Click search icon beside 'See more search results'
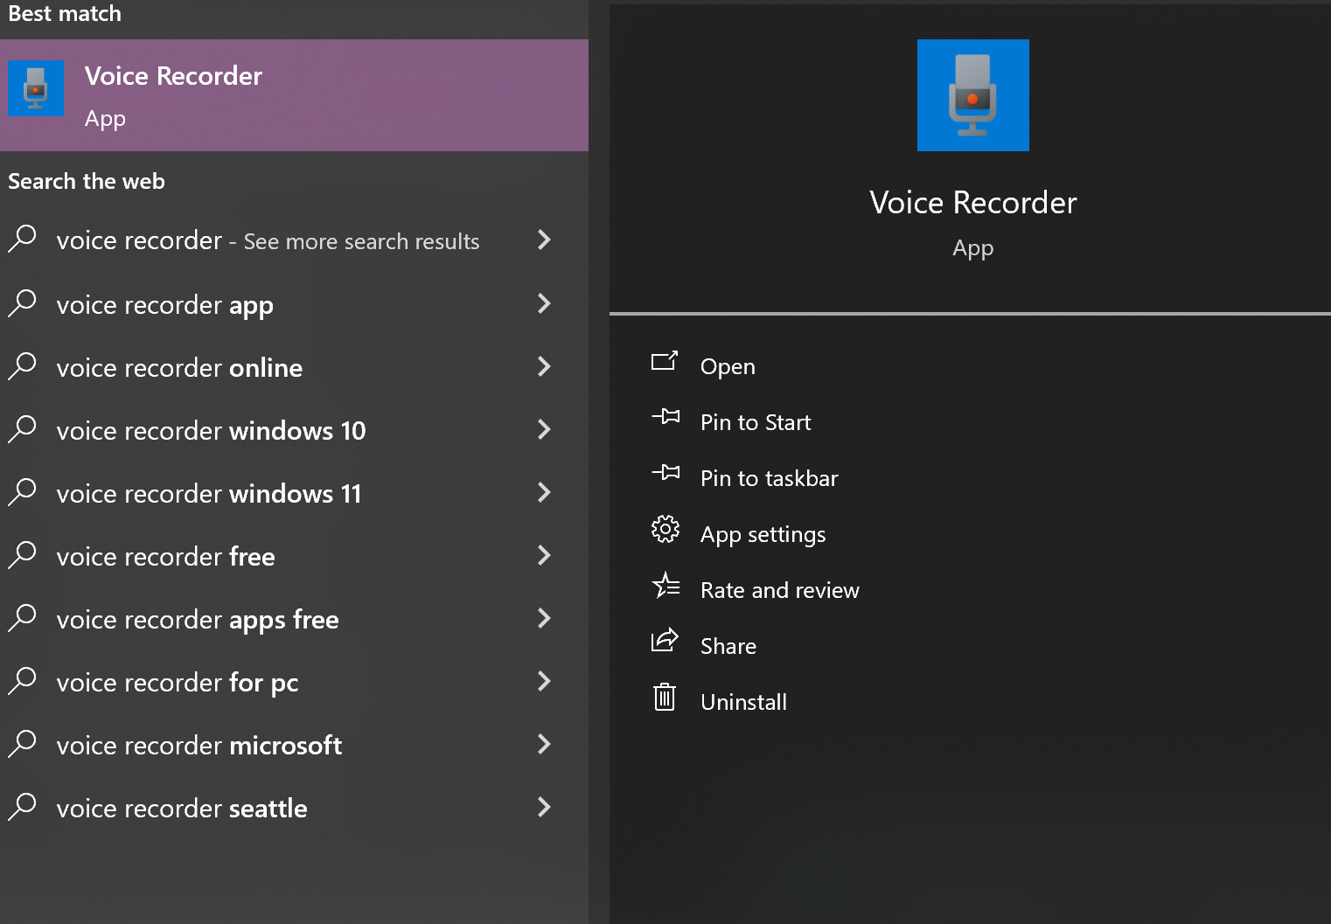 tap(23, 239)
